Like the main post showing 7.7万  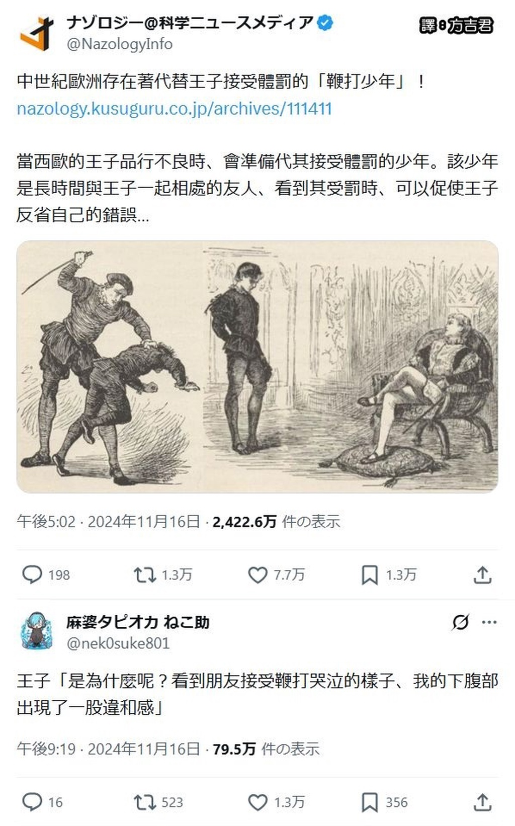(276, 574)
